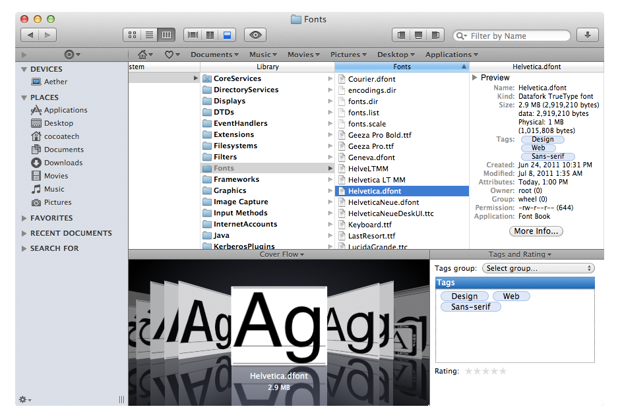Open Pictures in the sidebar

click(x=51, y=202)
